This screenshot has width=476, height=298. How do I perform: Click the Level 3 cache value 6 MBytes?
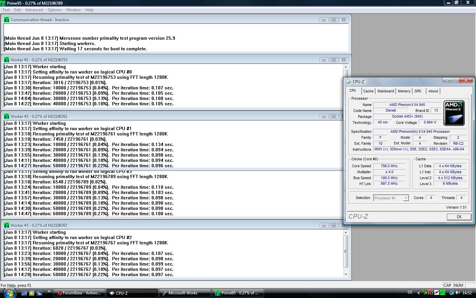click(450, 183)
